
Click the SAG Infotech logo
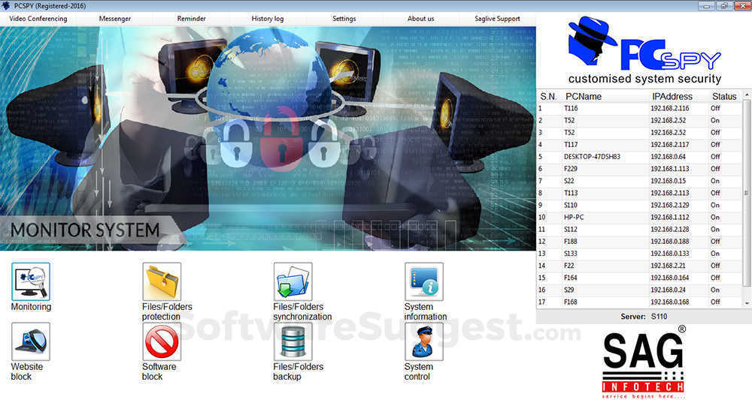[644, 362]
